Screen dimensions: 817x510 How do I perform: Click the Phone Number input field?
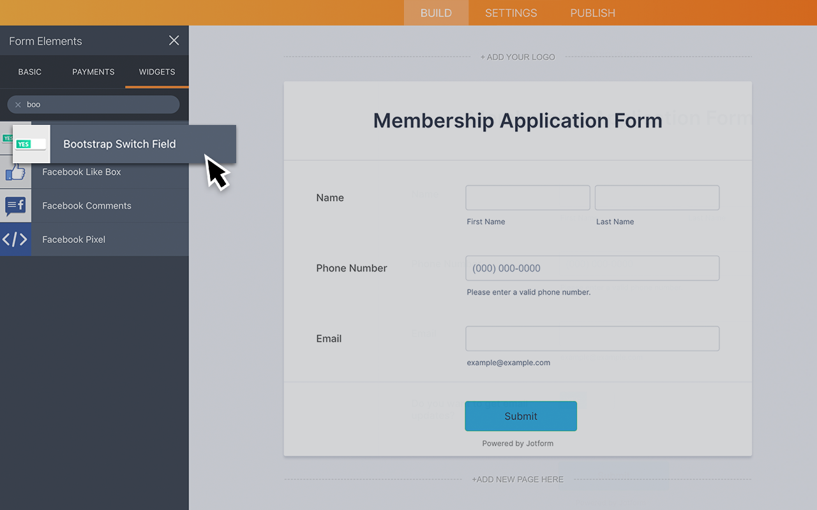tap(592, 268)
